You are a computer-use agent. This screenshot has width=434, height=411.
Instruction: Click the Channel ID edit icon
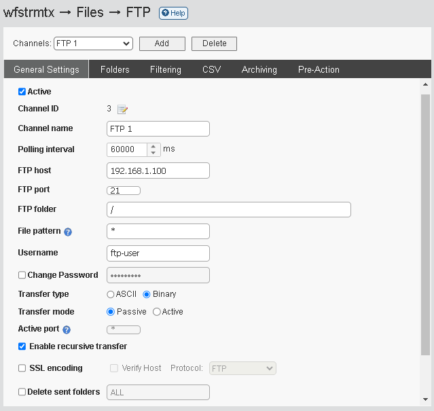[x=122, y=109]
